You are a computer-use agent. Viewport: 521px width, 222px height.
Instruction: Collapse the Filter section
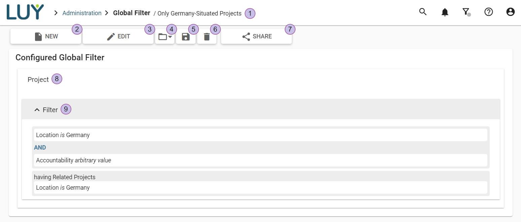37,110
